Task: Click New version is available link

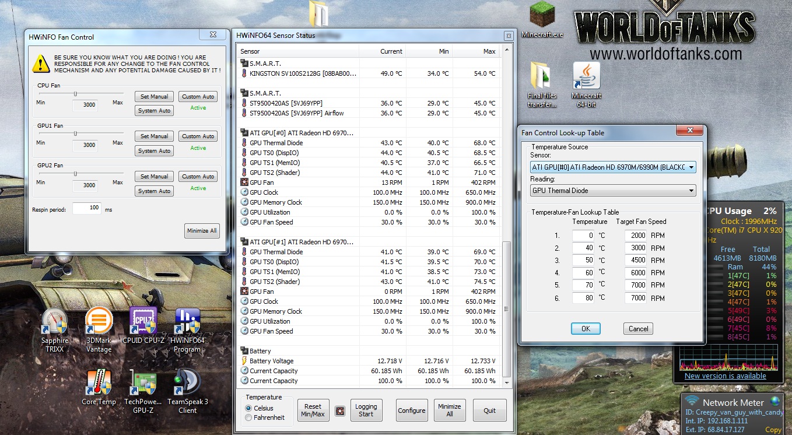Action: (x=726, y=376)
